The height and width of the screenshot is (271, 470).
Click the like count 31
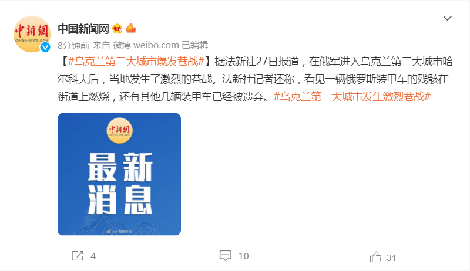pyautogui.click(x=391, y=258)
